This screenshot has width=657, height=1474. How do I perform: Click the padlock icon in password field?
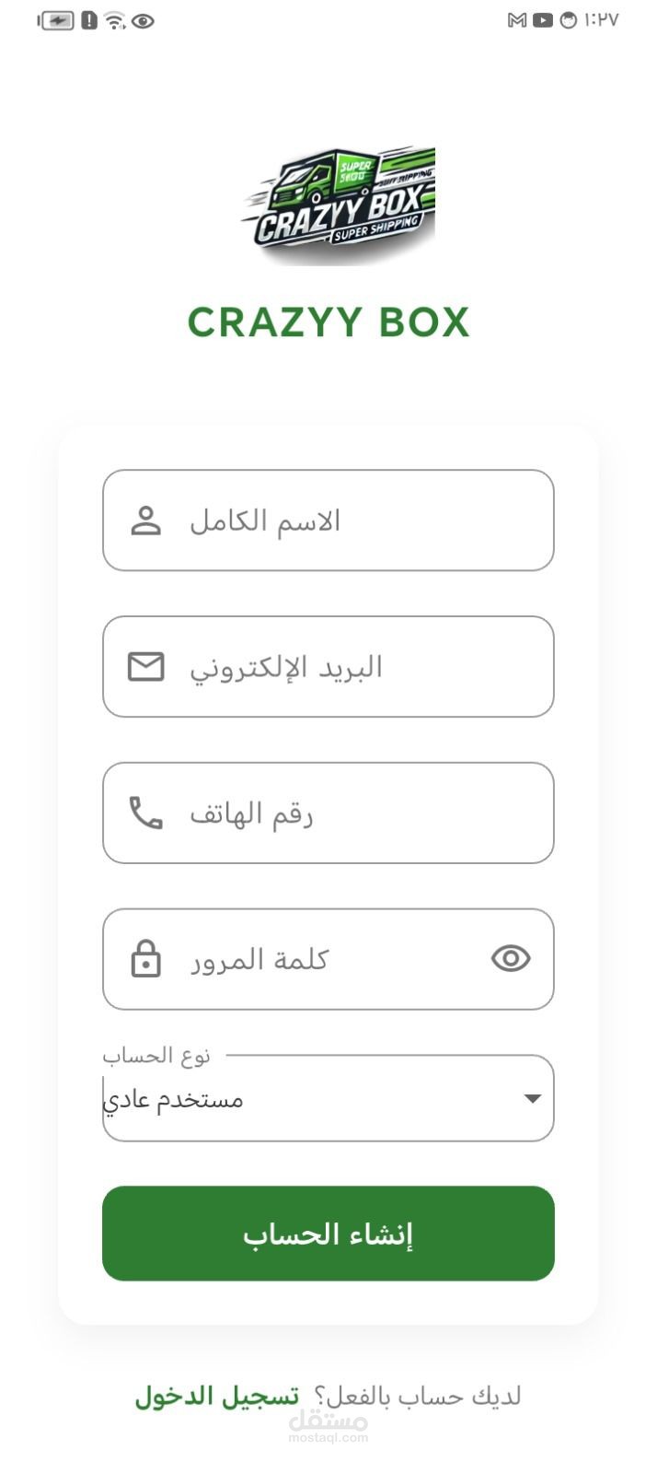coord(145,959)
